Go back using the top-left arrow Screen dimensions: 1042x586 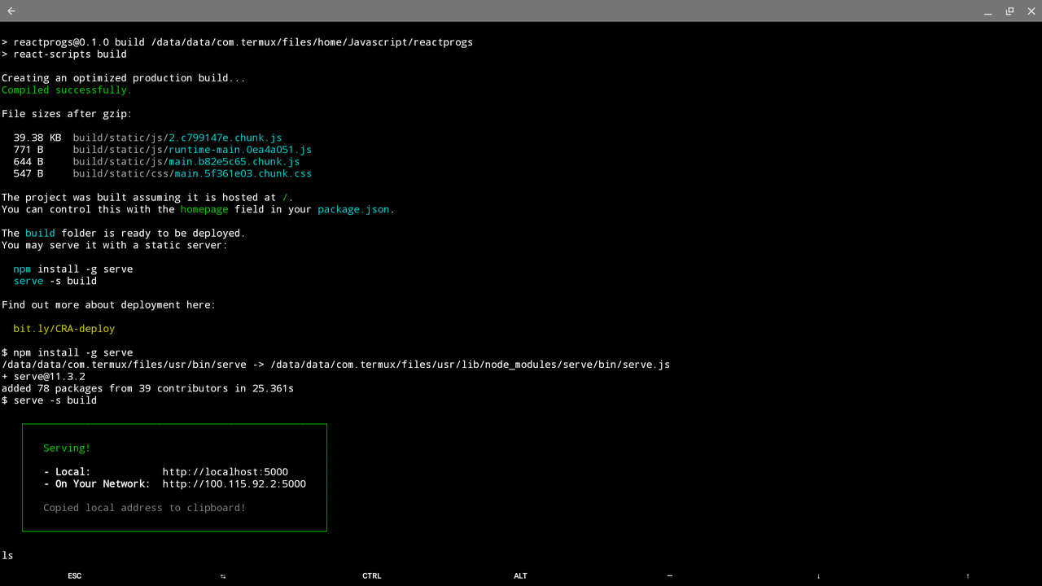pyautogui.click(x=11, y=11)
